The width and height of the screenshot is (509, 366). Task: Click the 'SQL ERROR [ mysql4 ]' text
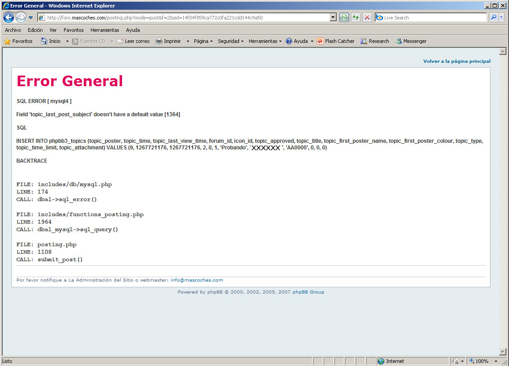[44, 101]
